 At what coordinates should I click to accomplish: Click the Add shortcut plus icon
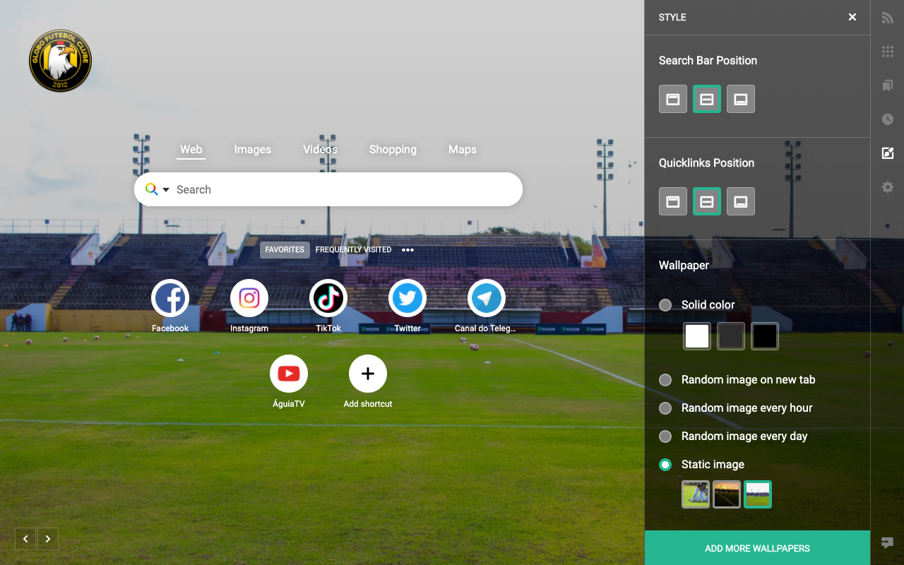click(x=368, y=374)
